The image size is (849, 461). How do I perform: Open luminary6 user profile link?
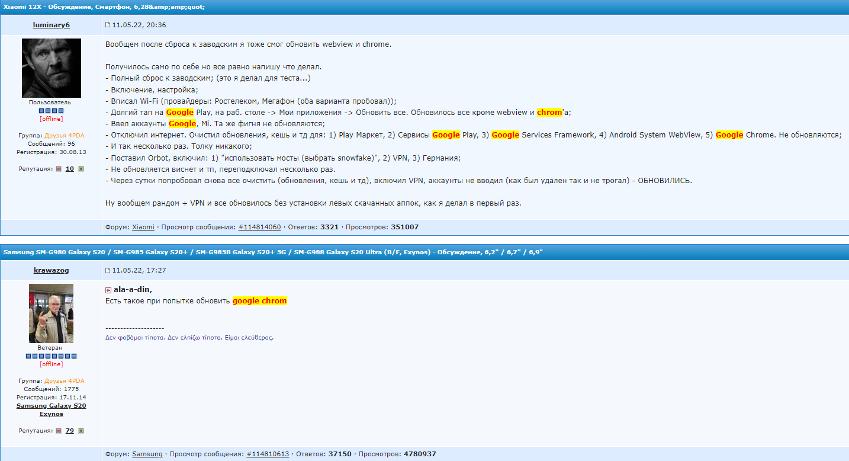click(x=52, y=25)
